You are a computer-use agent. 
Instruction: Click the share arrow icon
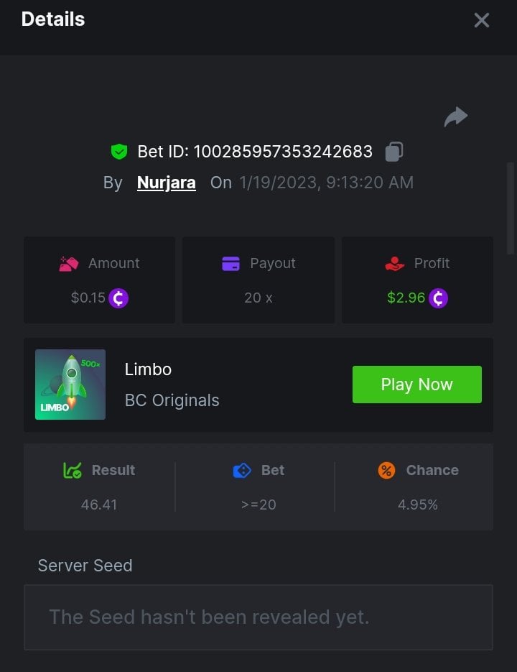[456, 116]
